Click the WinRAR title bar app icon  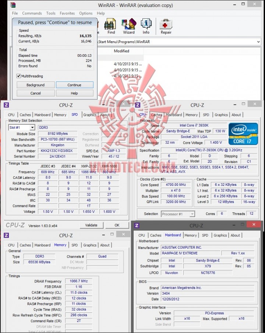(13, 5)
